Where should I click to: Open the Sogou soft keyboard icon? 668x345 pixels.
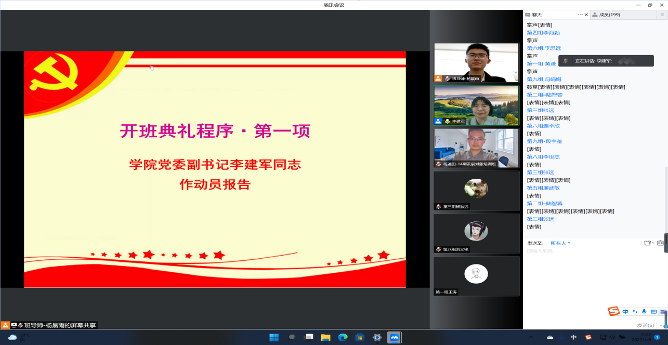(653, 312)
